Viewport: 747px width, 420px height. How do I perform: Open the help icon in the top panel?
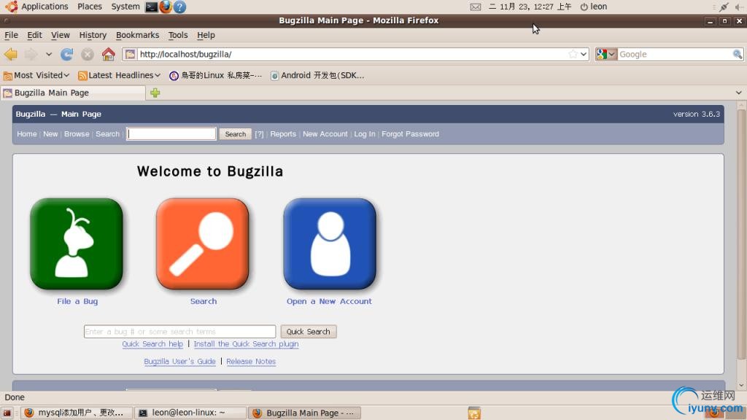tap(179, 7)
